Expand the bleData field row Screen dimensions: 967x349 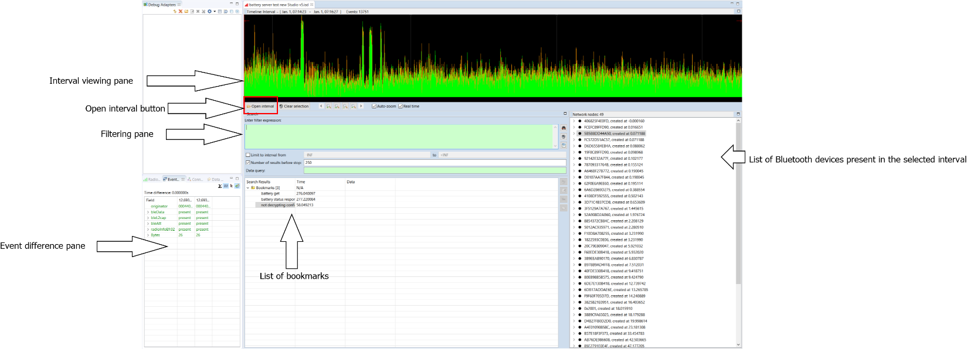click(148, 212)
